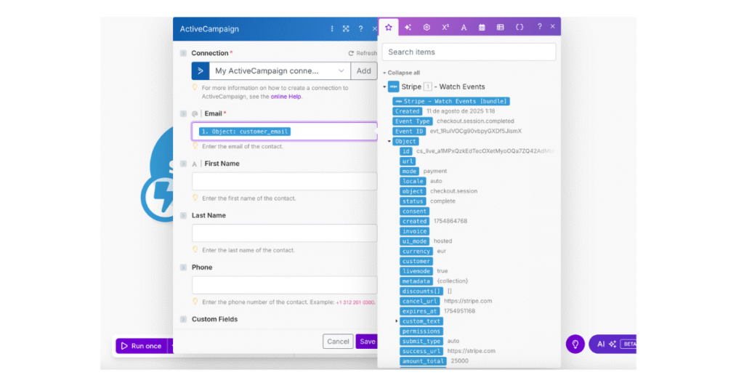This screenshot has height=391, width=744.
Task: Click the Search items field
Action: coord(469,52)
